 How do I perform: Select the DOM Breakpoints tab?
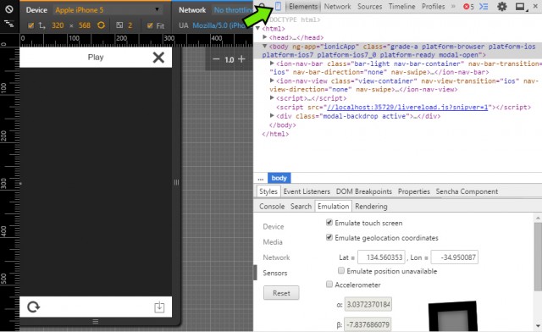tap(363, 191)
